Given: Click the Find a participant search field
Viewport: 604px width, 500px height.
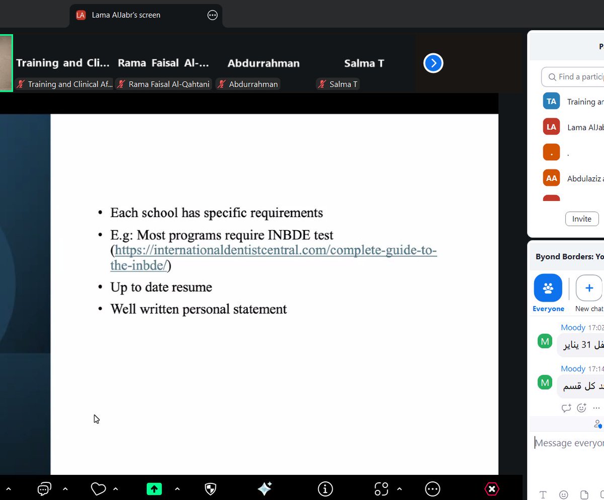Looking at the screenshot, I should point(573,77).
